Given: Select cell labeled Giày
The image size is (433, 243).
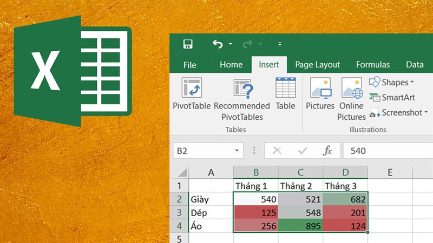Looking at the screenshot, I should 211,199.
